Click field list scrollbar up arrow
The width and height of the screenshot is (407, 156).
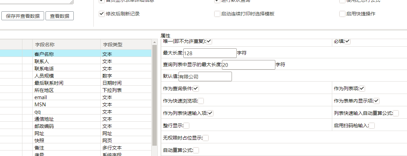click(155, 42)
